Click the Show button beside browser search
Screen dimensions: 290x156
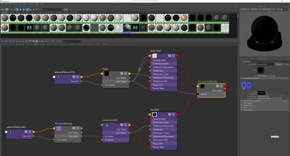tap(66, 9)
